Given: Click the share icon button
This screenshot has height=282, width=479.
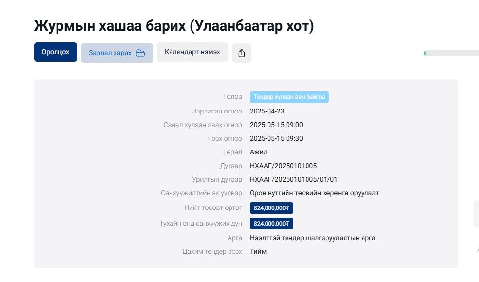Looking at the screenshot, I should tap(241, 53).
